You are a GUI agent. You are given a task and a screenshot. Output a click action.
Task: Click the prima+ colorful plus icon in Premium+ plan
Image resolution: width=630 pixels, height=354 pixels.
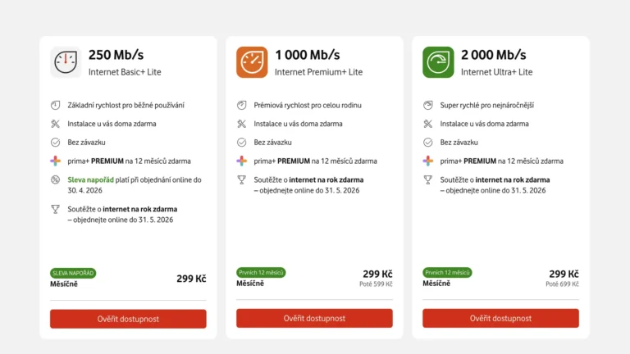click(241, 161)
